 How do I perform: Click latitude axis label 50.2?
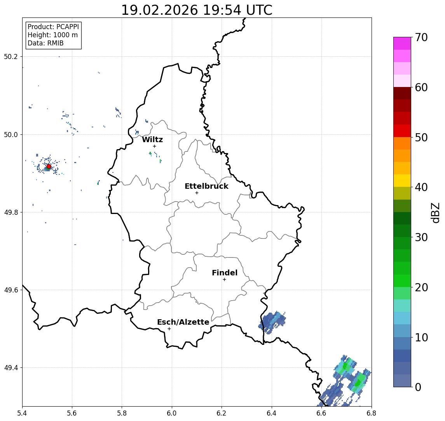point(11,56)
